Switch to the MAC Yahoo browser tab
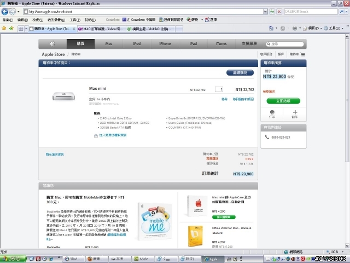The image size is (350, 263). click(102, 29)
